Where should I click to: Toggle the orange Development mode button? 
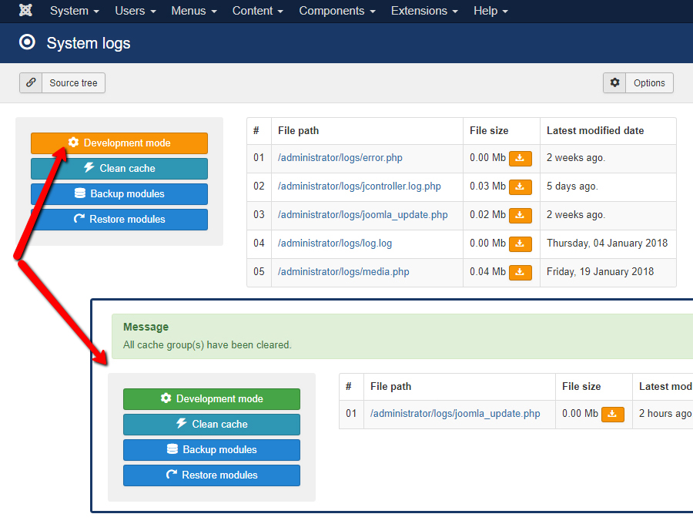[x=119, y=143]
